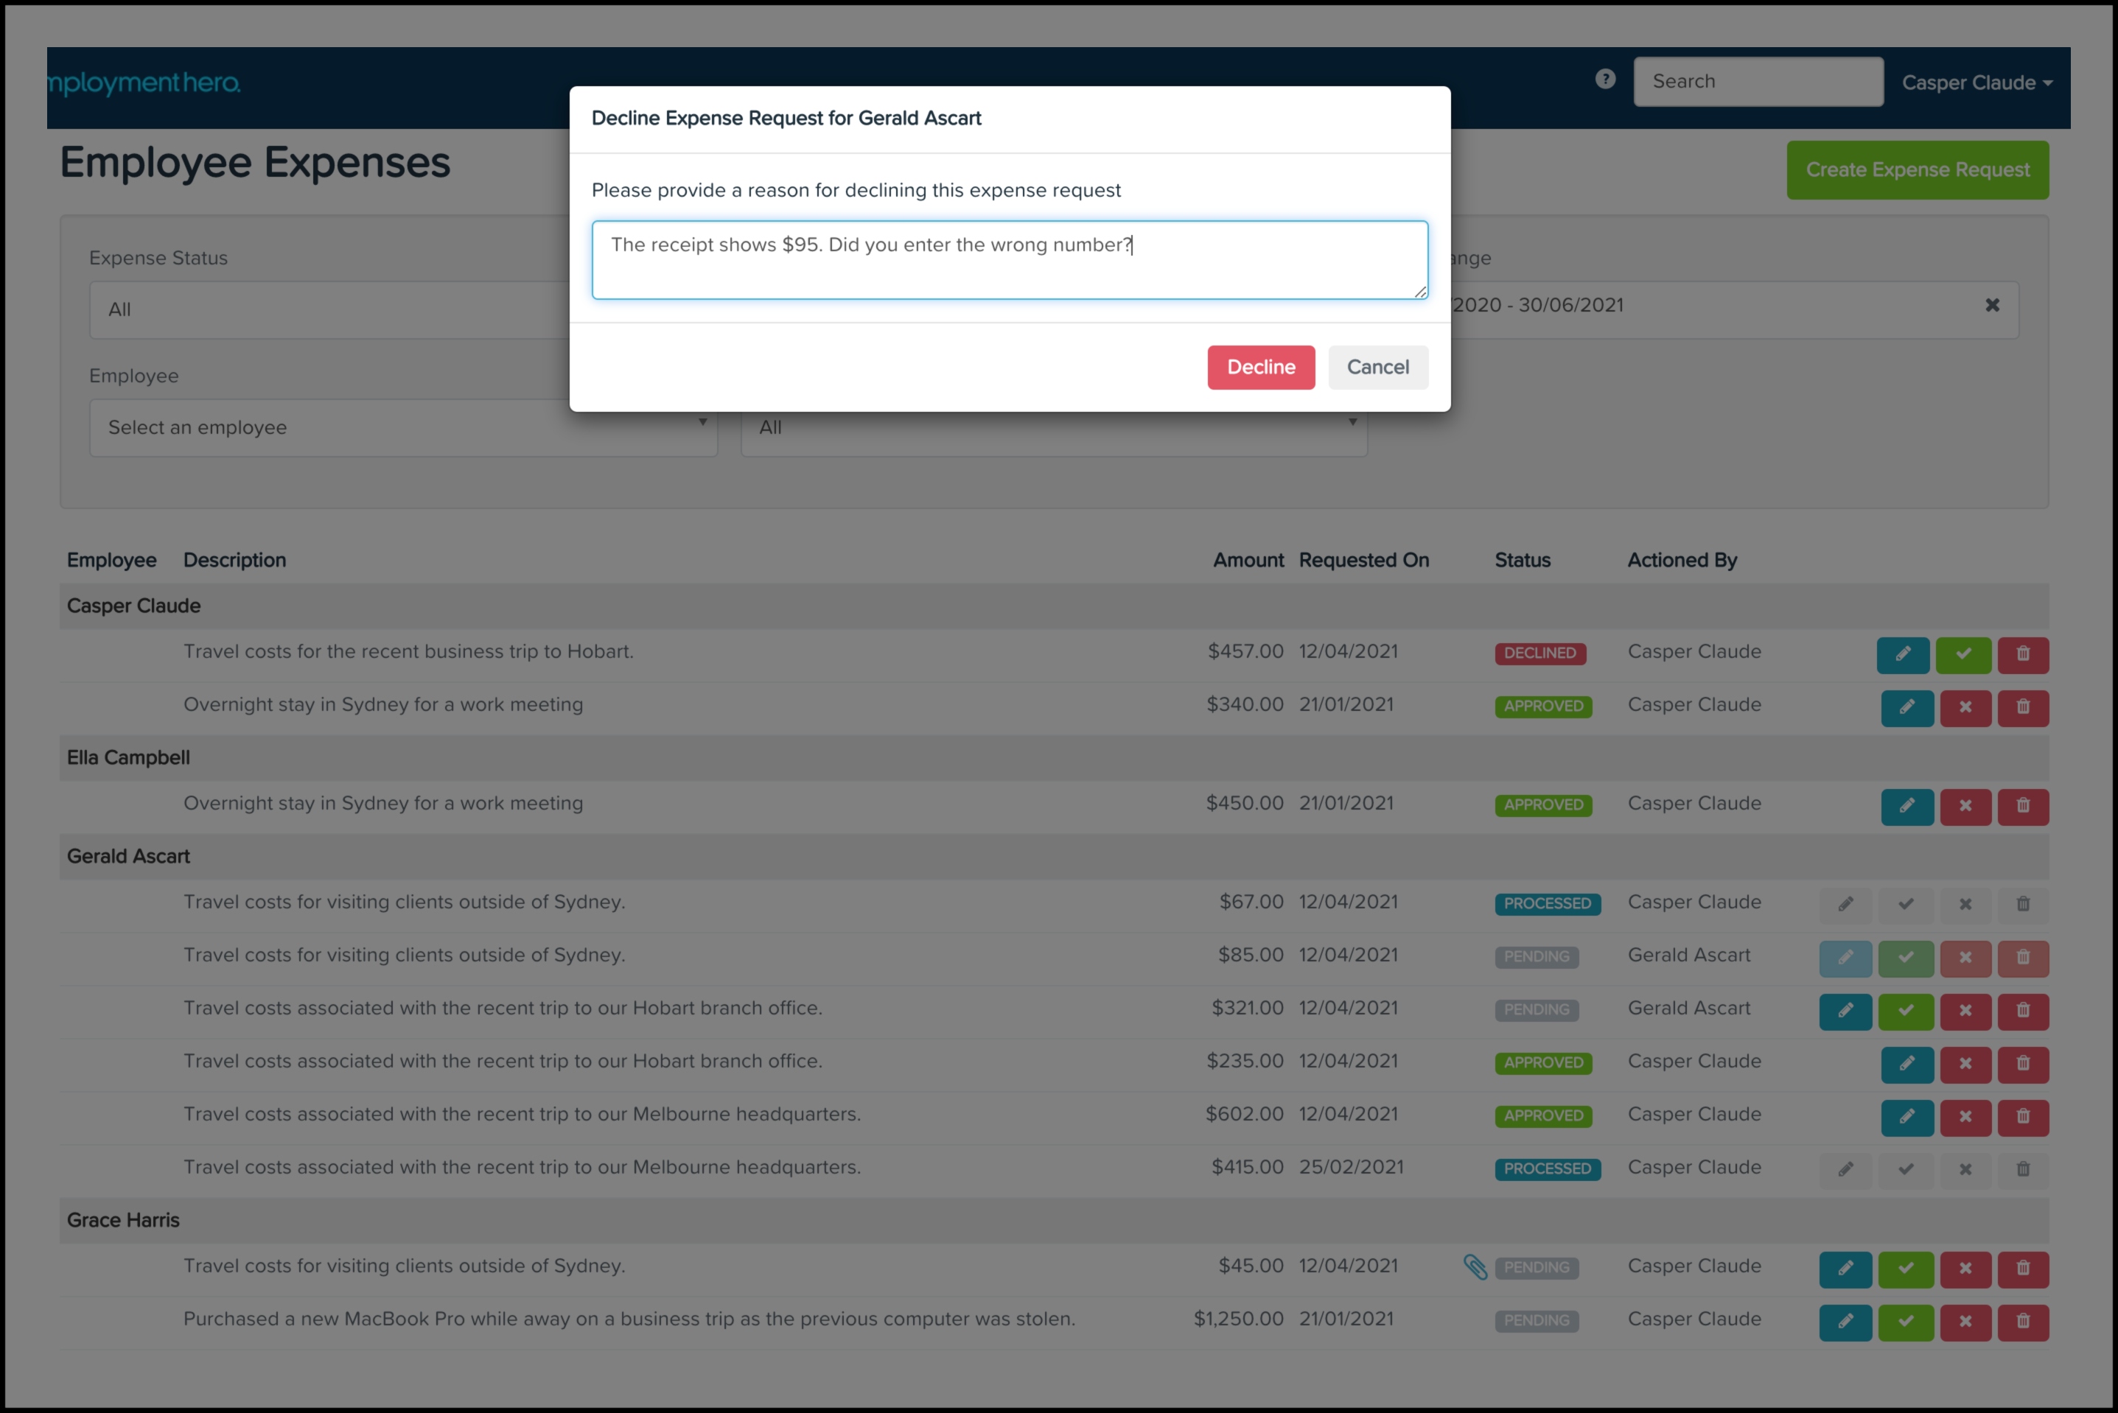Click Create Expense Request button
The image size is (2118, 1413).
(1917, 170)
